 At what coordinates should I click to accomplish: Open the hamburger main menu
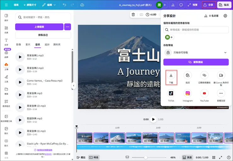coord(6,5)
